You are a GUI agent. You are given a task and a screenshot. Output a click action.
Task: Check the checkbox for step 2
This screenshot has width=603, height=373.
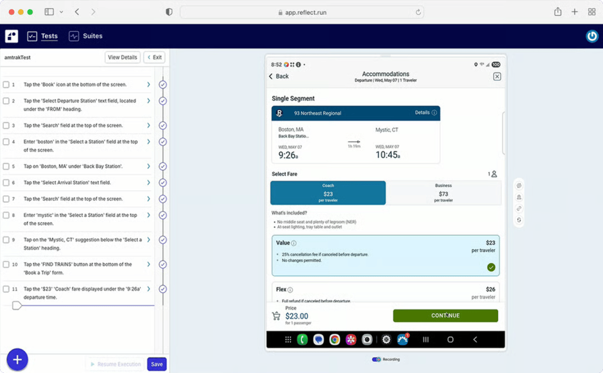click(x=6, y=101)
